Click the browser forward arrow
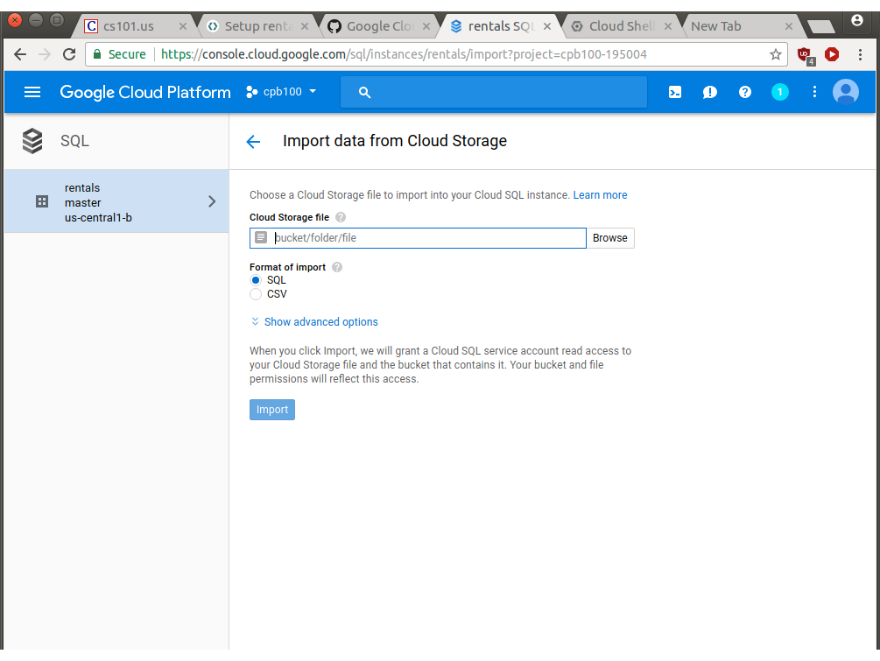 click(x=45, y=54)
